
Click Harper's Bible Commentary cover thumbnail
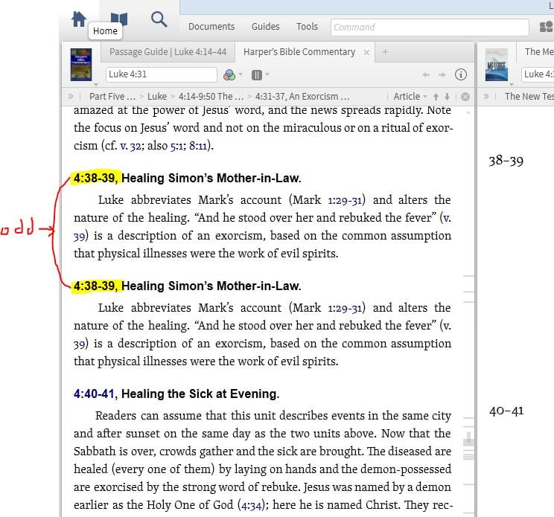[x=81, y=64]
